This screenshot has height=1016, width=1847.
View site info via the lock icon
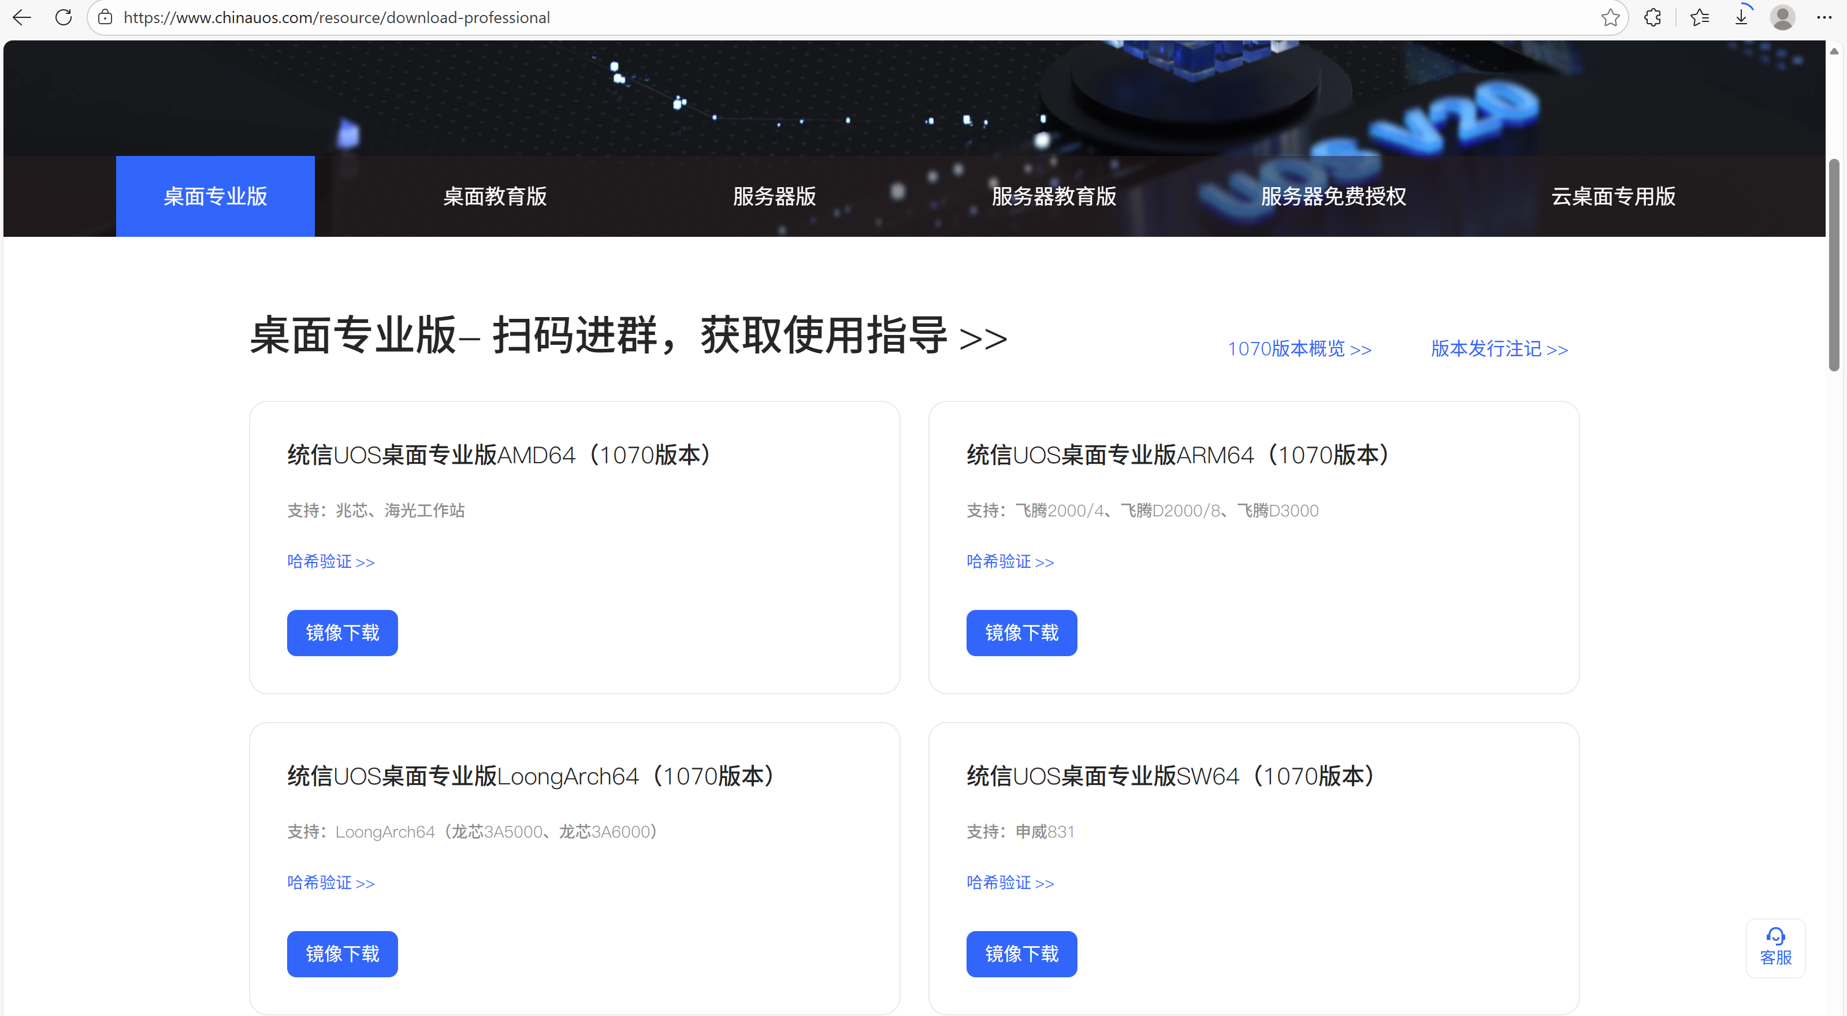(x=105, y=17)
